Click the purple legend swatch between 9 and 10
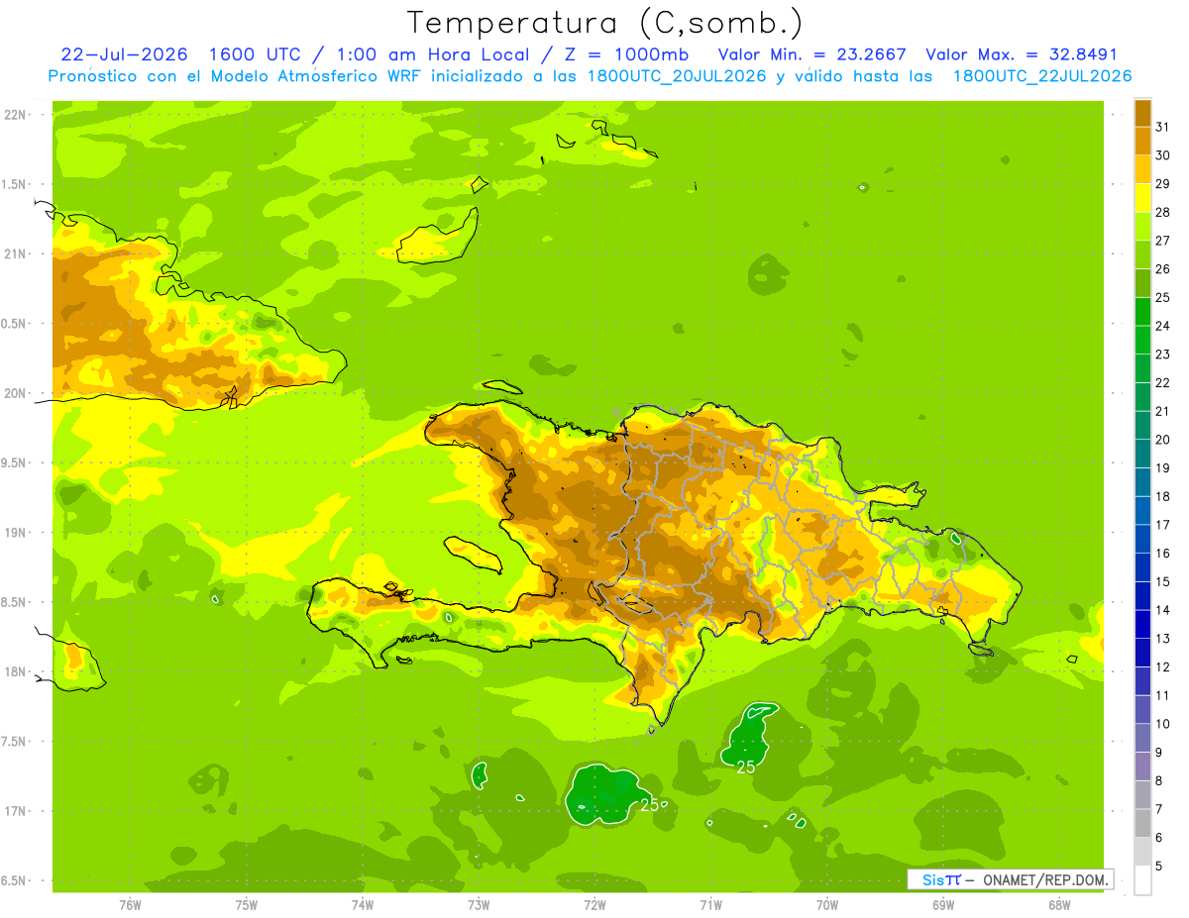The width and height of the screenshot is (1189, 918). (1142, 738)
